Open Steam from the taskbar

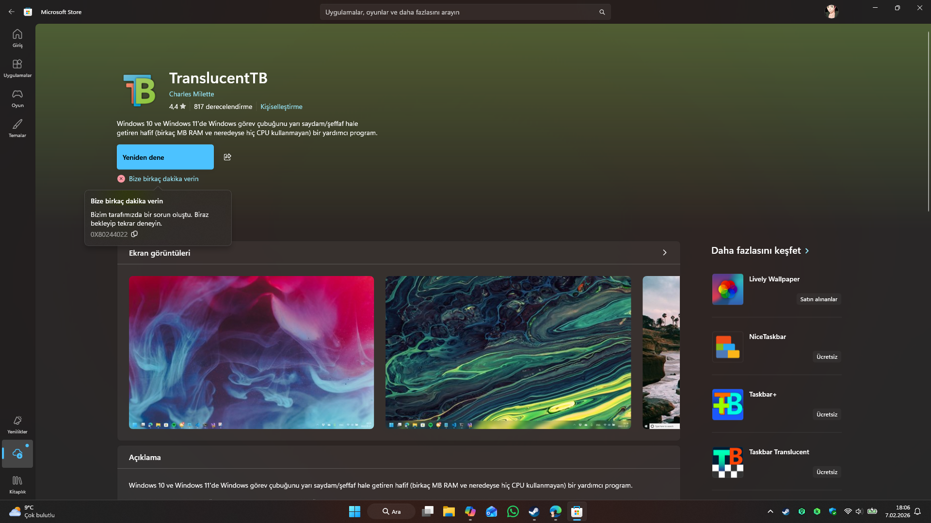pyautogui.click(x=534, y=511)
